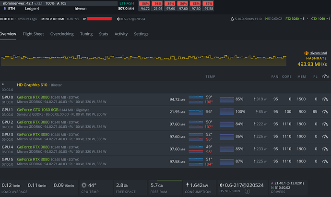The image size is (331, 197).
Task: Click the GeForce GTX 1060 6GB name
Action: point(38,110)
